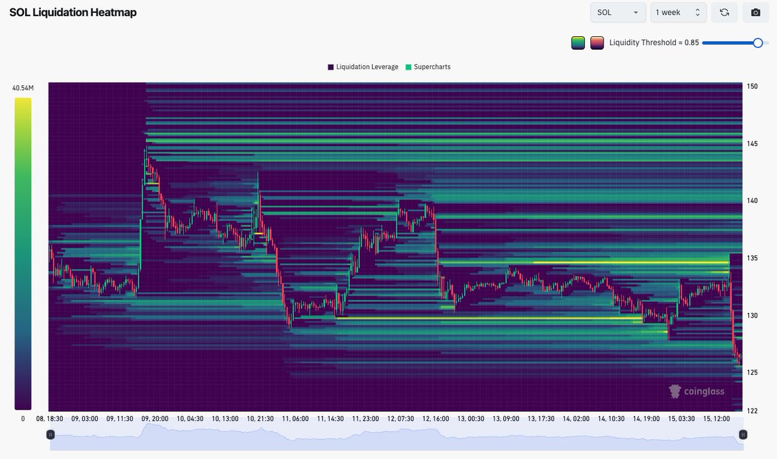Click the 09, 20:00 time axis label

pyautogui.click(x=153, y=419)
